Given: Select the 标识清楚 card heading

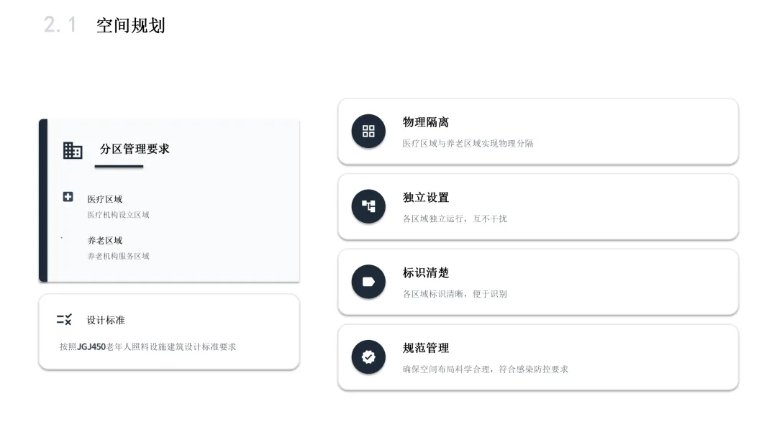Looking at the screenshot, I should point(426,272).
